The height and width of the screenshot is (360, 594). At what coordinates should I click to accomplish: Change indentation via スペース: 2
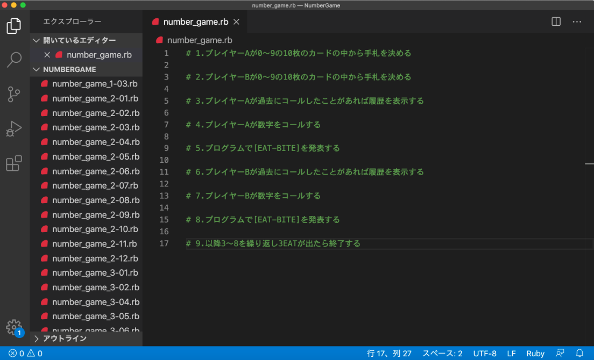442,353
